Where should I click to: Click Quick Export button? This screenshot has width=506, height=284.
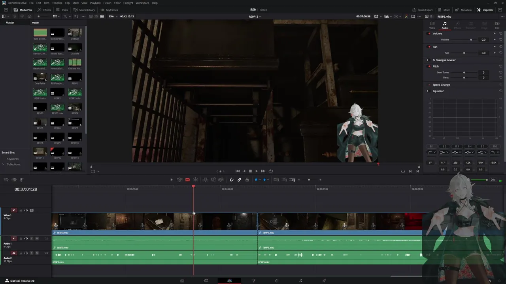click(422, 10)
